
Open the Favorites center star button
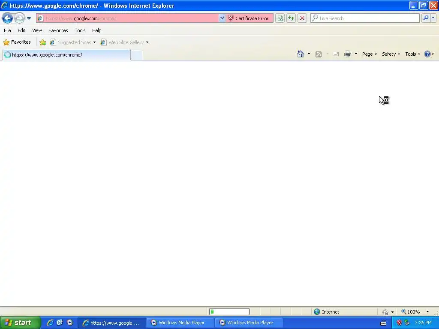tap(17, 42)
